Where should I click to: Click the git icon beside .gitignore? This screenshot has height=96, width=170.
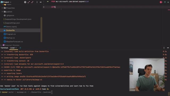(x=5, y=15)
